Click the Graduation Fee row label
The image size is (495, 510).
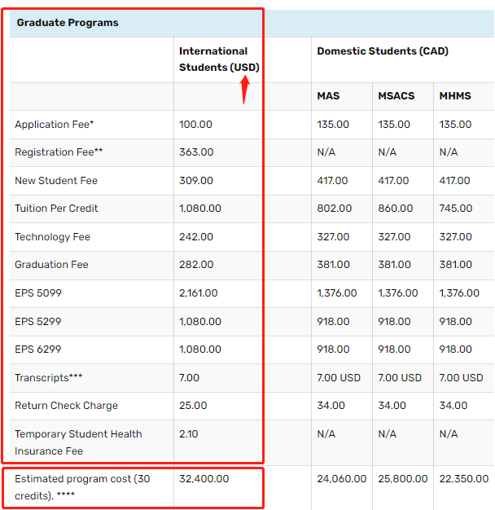click(51, 265)
